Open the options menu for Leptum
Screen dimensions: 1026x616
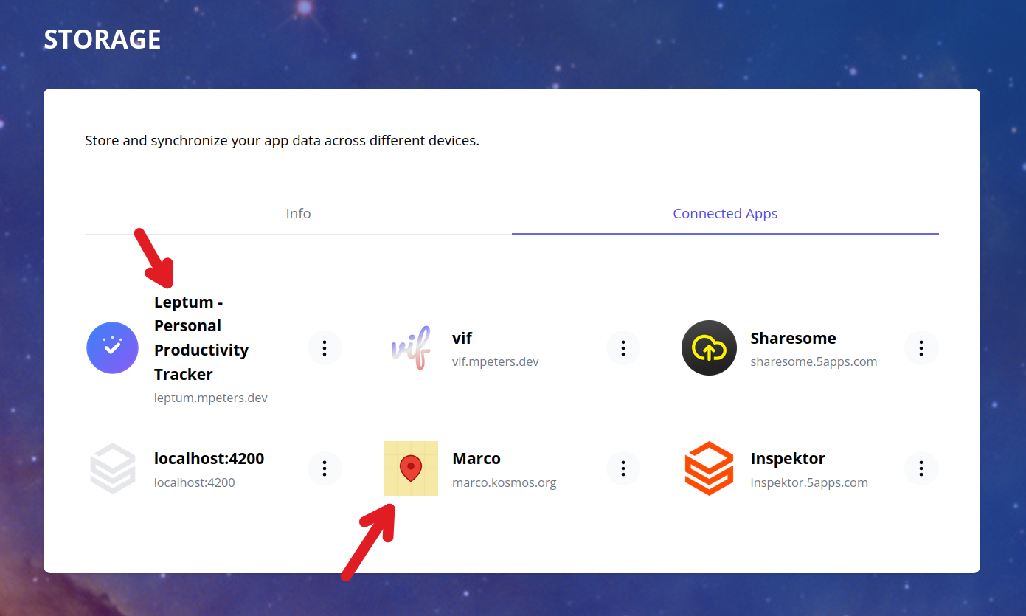(x=325, y=348)
